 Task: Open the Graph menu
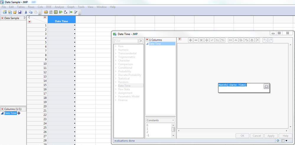(71, 7)
